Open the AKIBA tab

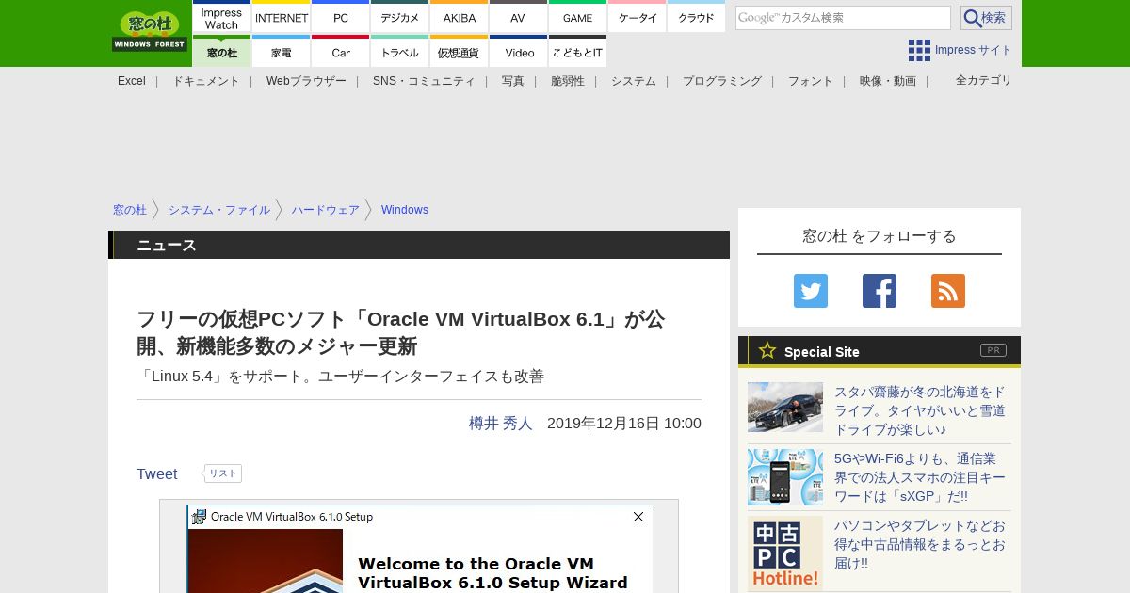point(460,17)
